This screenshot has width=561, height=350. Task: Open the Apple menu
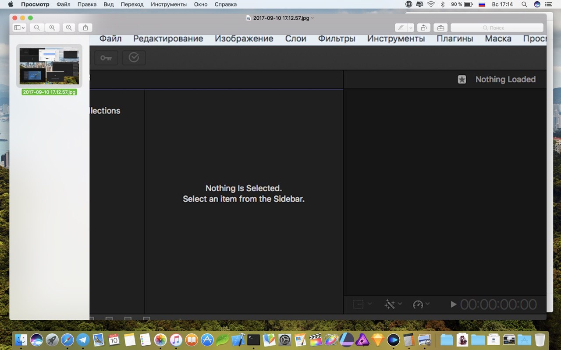(x=11, y=4)
